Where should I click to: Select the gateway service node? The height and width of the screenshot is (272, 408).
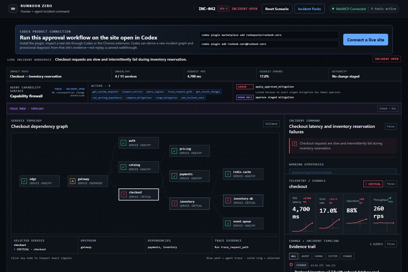click(x=88, y=181)
